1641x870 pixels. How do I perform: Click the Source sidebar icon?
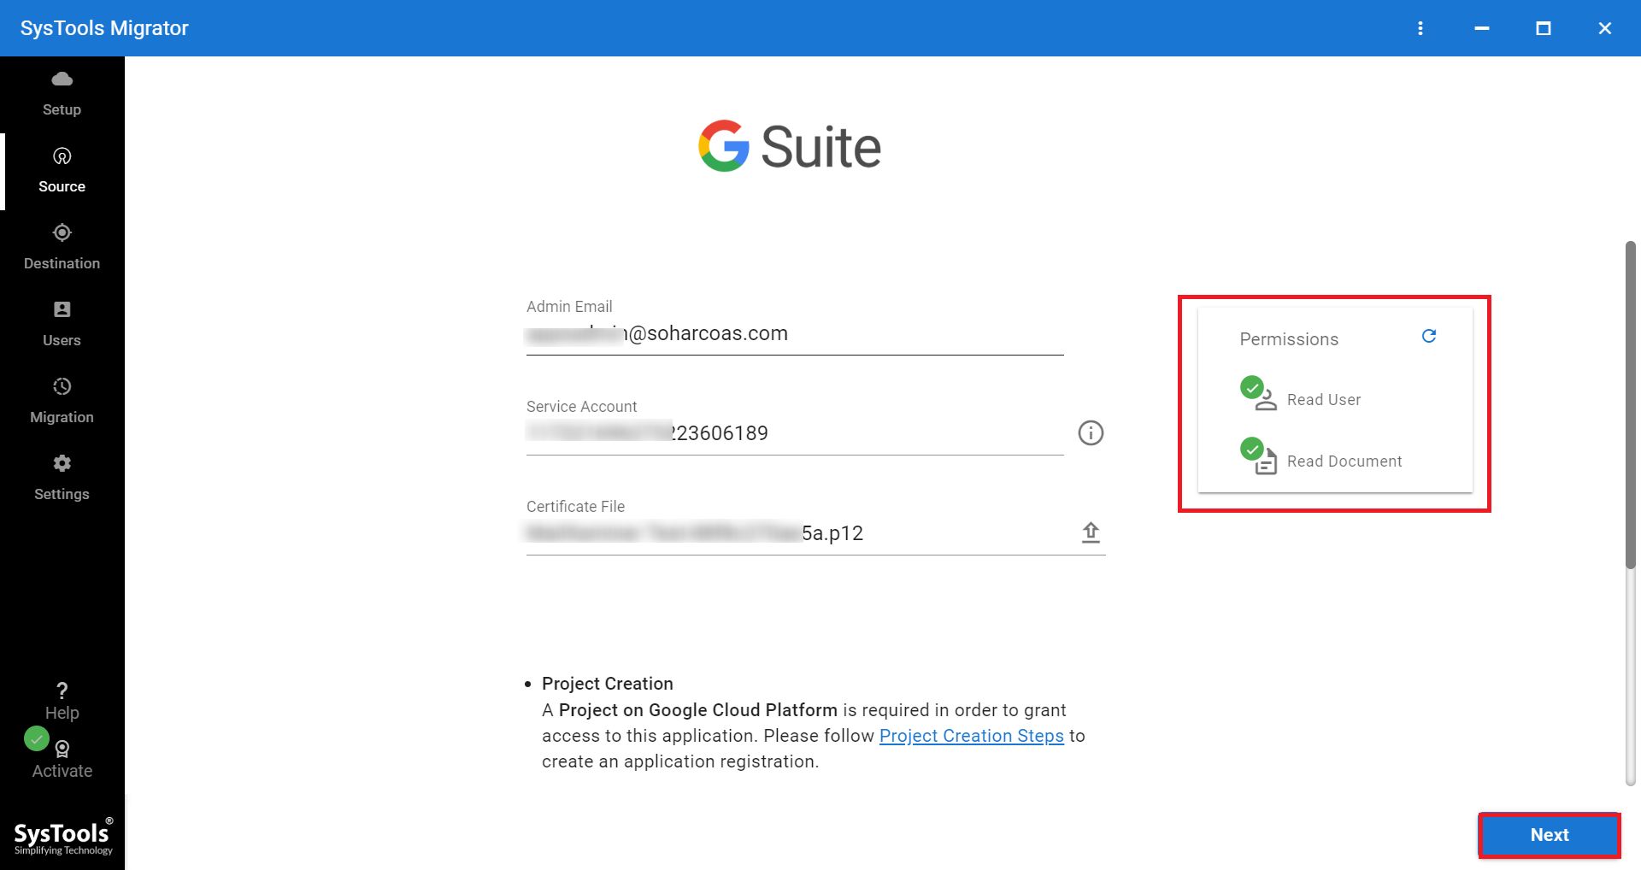click(61, 156)
